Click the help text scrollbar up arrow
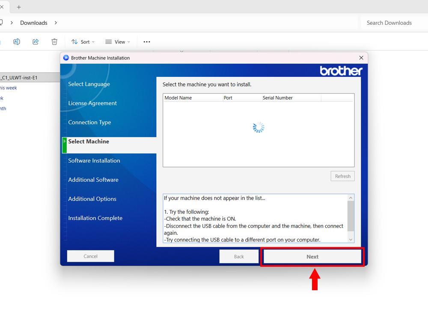Viewport: 428px width, 315px height. [x=351, y=198]
